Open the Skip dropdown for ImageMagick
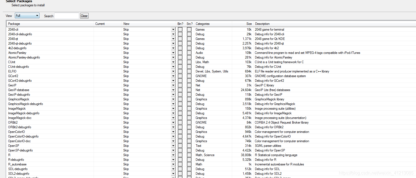The image size is (416, 178). [173, 109]
